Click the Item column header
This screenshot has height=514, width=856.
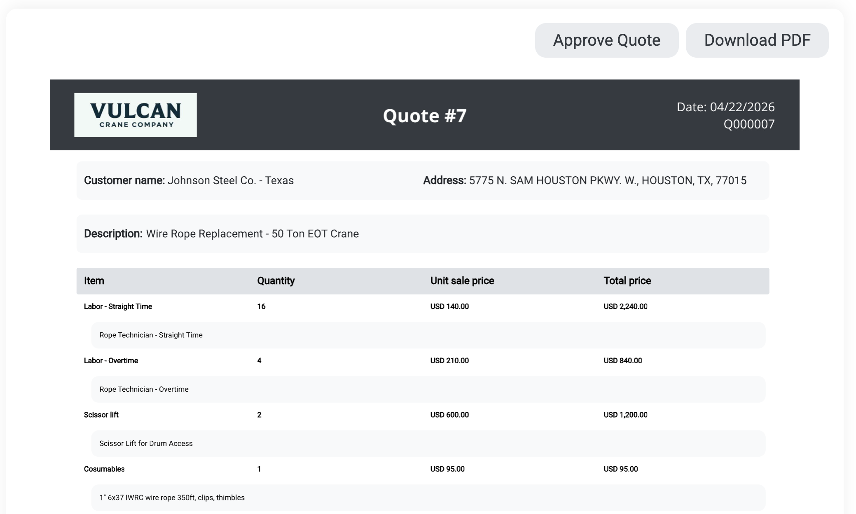(x=94, y=281)
